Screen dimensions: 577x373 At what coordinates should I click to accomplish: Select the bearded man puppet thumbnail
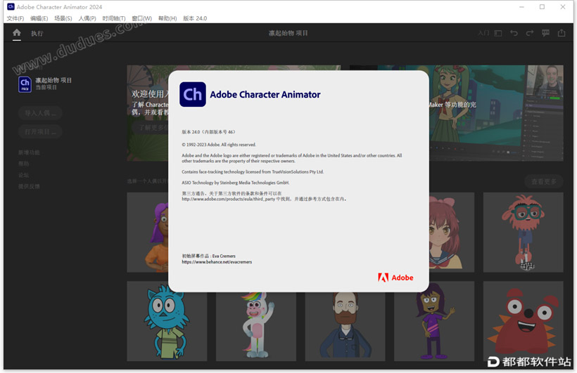[345, 327]
